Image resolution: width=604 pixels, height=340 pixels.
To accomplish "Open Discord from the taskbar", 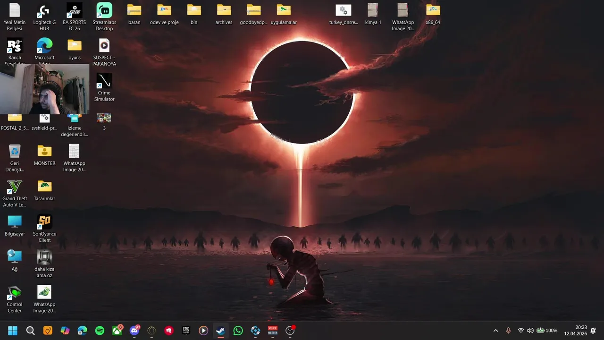I will tap(134, 331).
